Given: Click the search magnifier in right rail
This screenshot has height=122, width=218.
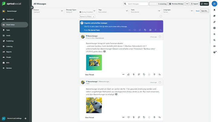Looking at the screenshot, I should 214,40.
